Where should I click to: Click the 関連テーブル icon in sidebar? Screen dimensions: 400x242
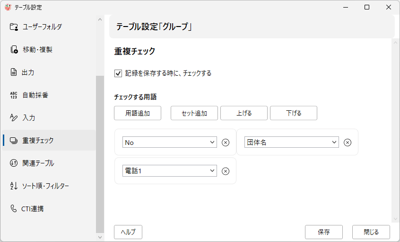[x=14, y=163]
